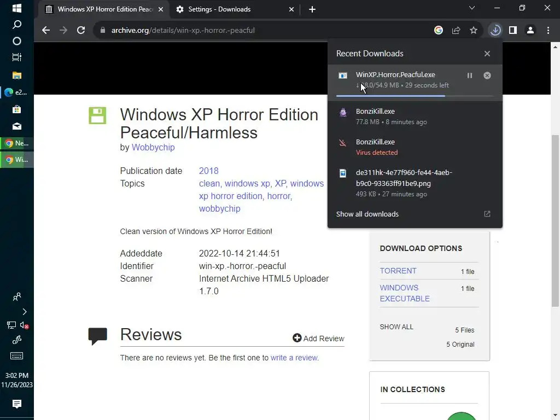Switch to Settings - Downloads tab
The height and width of the screenshot is (420, 560).
(232, 9)
